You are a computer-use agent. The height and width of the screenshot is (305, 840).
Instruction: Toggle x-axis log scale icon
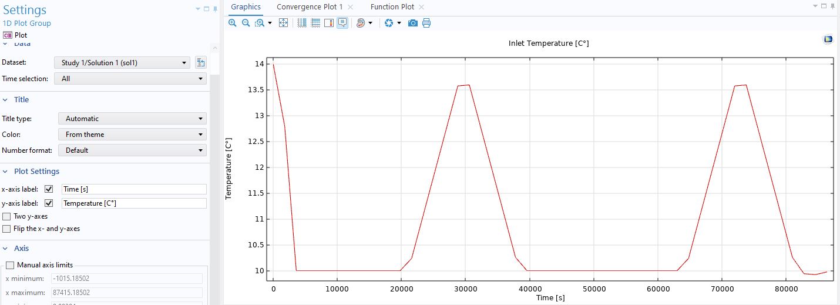[x=302, y=23]
